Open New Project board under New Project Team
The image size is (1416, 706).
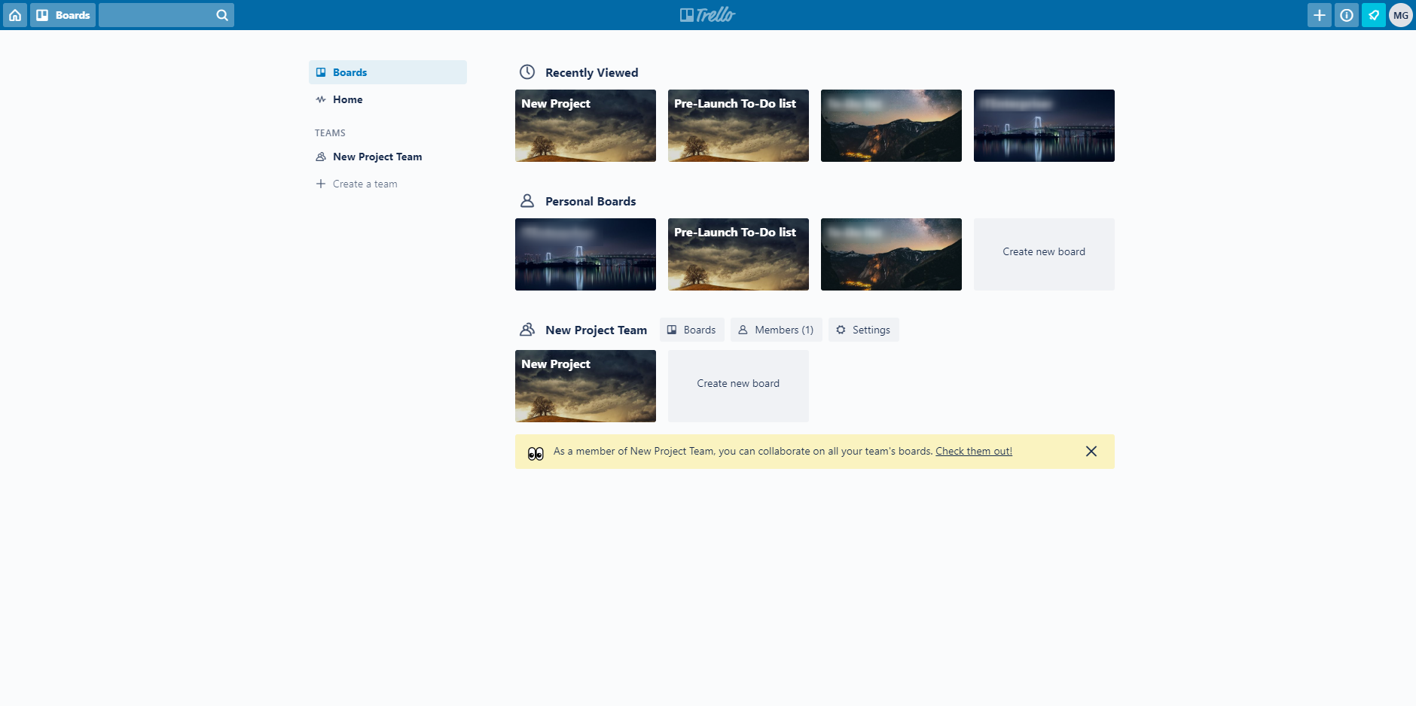pyautogui.click(x=585, y=386)
